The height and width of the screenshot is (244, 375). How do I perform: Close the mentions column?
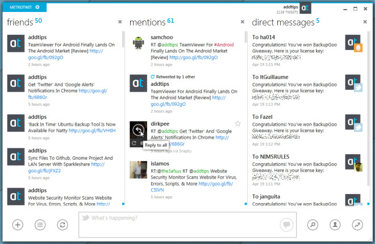(243, 22)
